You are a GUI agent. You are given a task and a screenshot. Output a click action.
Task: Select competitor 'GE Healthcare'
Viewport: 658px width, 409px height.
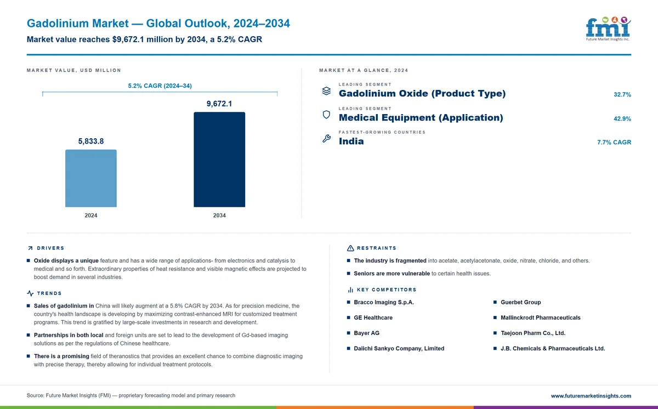pyautogui.click(x=373, y=317)
